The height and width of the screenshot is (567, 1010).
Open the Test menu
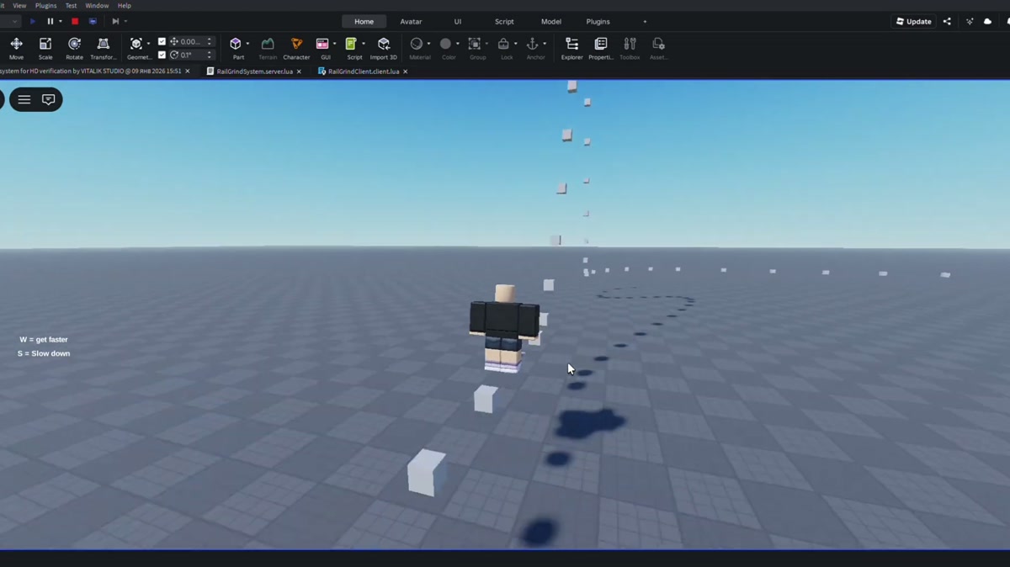tap(72, 6)
